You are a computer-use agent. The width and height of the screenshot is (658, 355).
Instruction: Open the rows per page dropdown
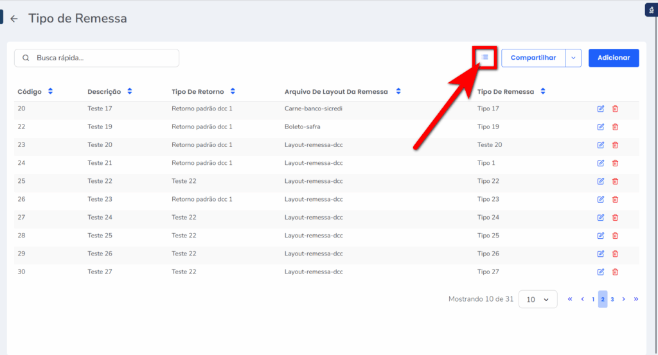538,299
